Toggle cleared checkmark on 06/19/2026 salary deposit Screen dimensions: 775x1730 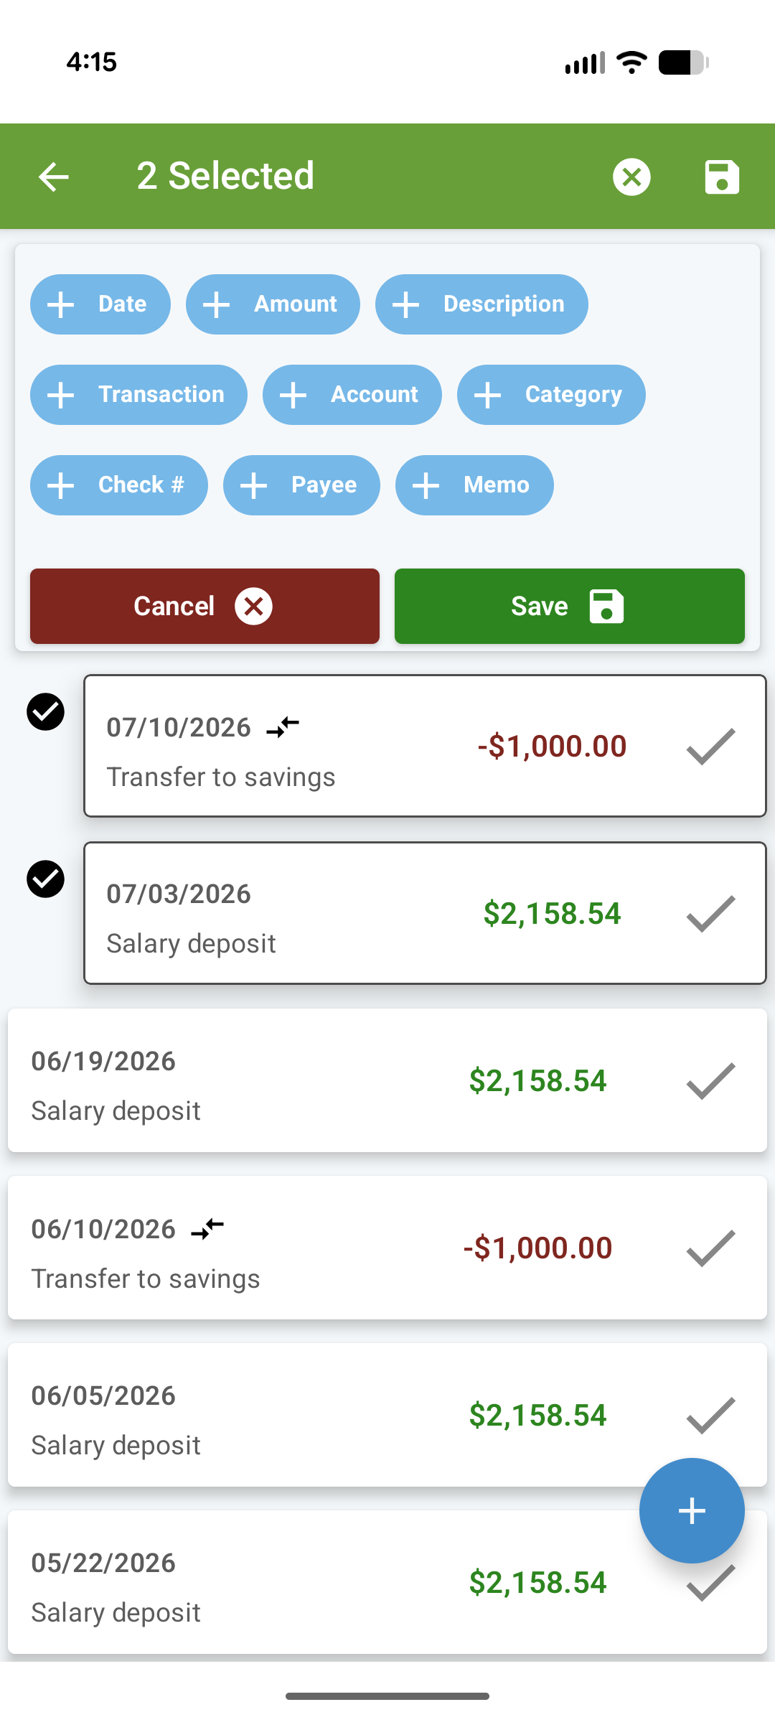click(x=710, y=1081)
